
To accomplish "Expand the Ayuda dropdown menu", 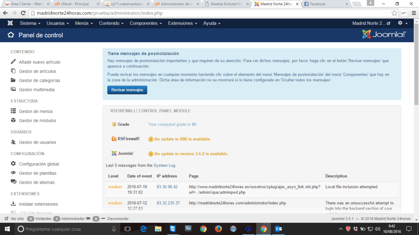I will (x=212, y=23).
